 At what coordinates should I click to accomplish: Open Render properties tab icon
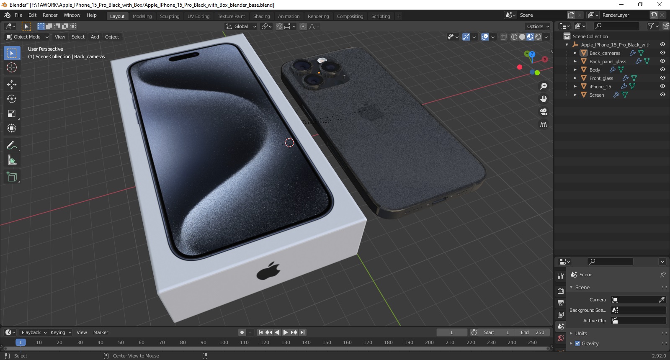coord(561,291)
